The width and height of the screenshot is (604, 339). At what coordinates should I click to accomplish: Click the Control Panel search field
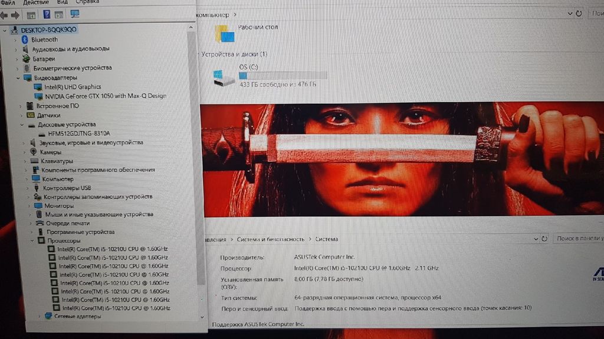[578, 239]
